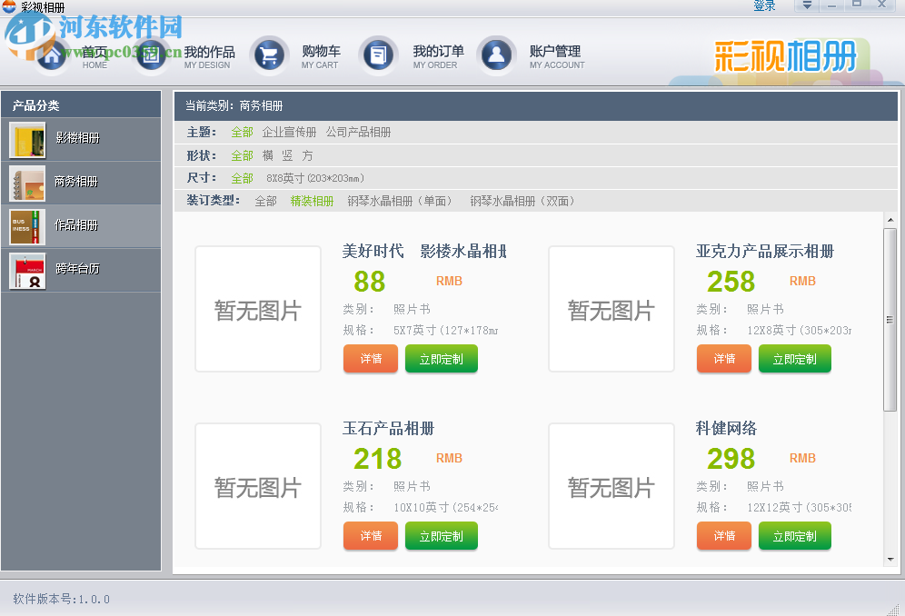Click the 跨年台历 calendar icon
The image size is (905, 616).
click(26, 269)
